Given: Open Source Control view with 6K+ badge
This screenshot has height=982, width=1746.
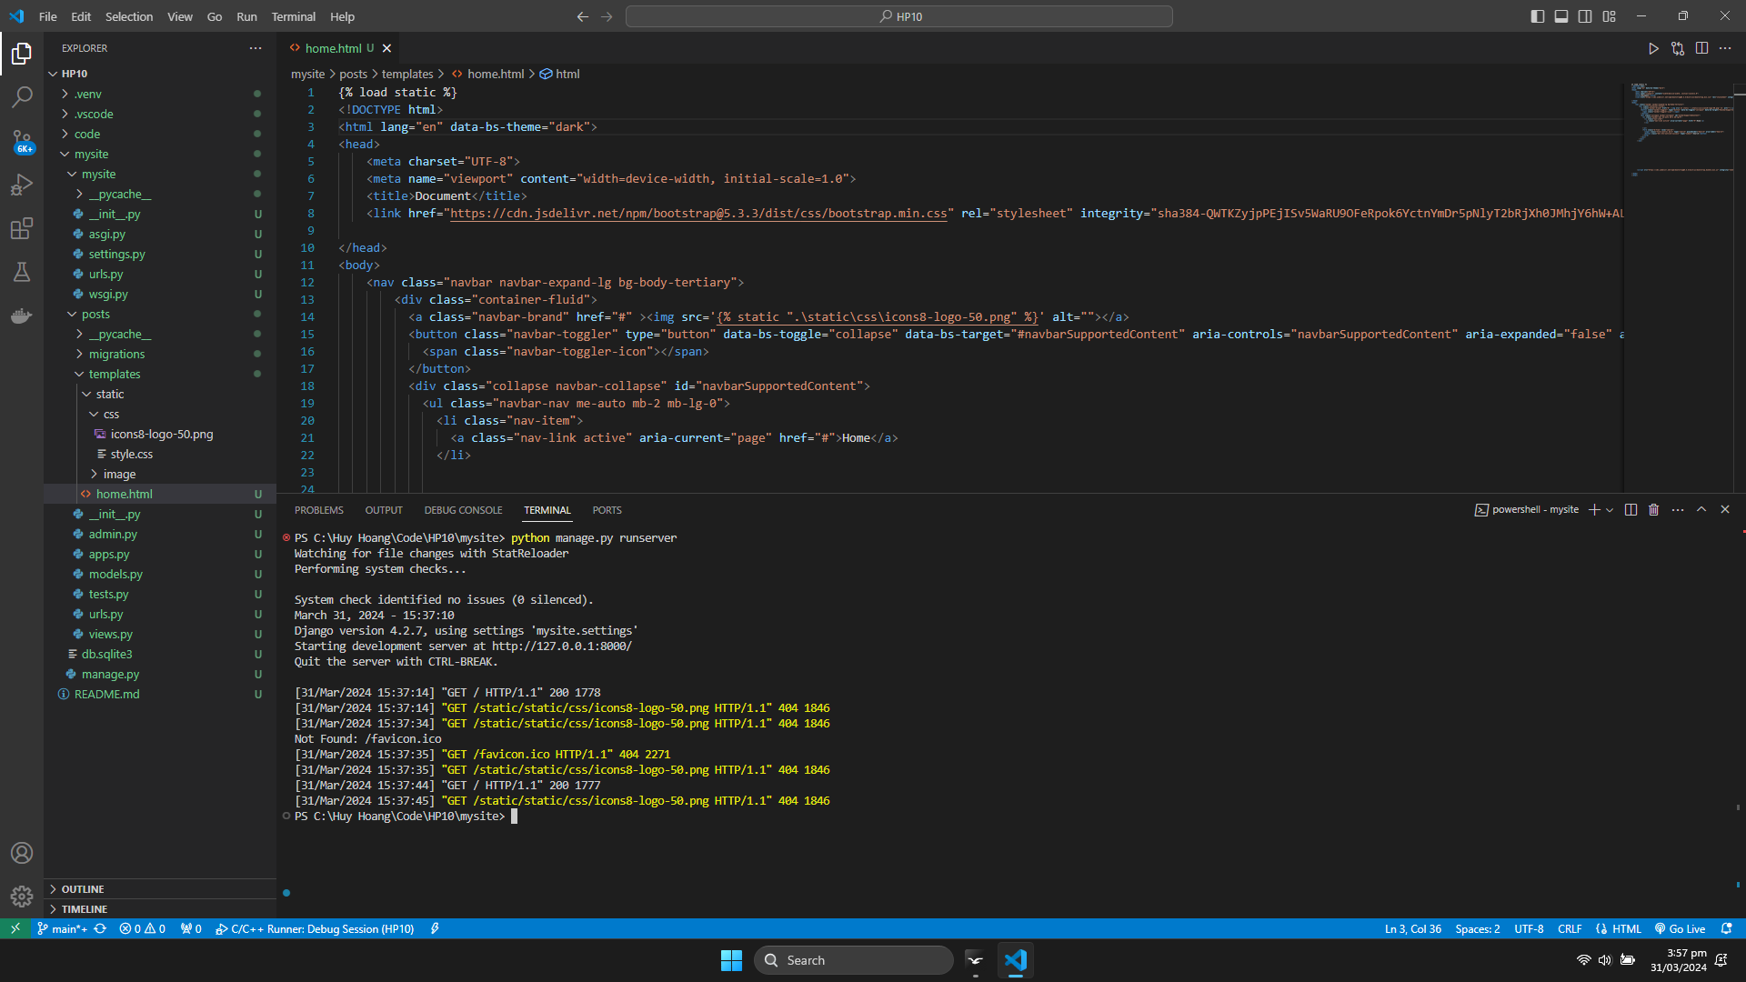Looking at the screenshot, I should [x=22, y=141].
